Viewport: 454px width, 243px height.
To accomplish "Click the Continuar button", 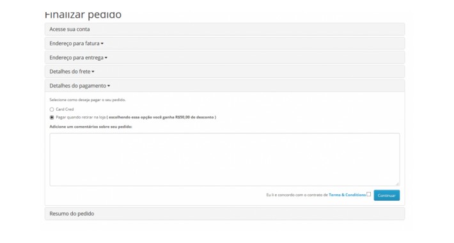I will pyautogui.click(x=386, y=195).
